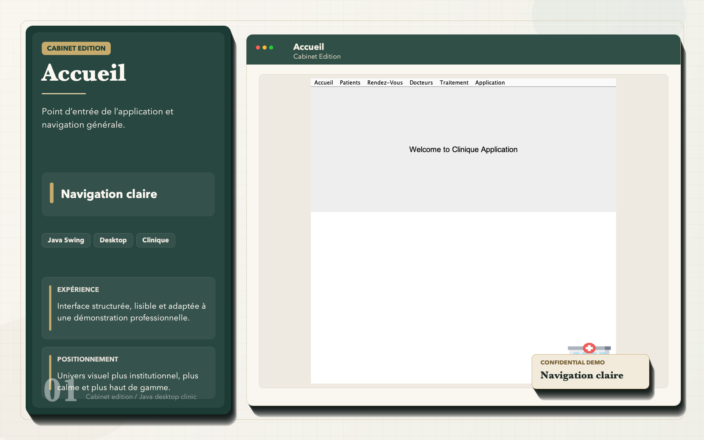The width and height of the screenshot is (704, 440).
Task: Select the Clinique tag
Action: tap(155, 240)
